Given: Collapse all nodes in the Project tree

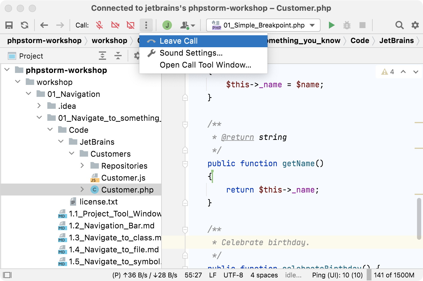Looking at the screenshot, I should (x=118, y=56).
